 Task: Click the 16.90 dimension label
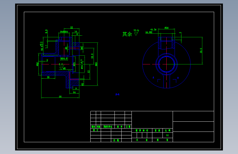(149, 32)
